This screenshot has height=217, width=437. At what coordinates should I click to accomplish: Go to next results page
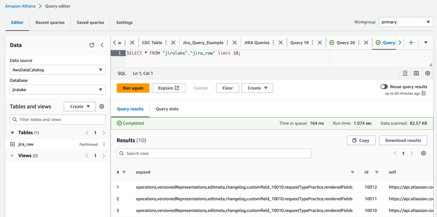coord(411,153)
